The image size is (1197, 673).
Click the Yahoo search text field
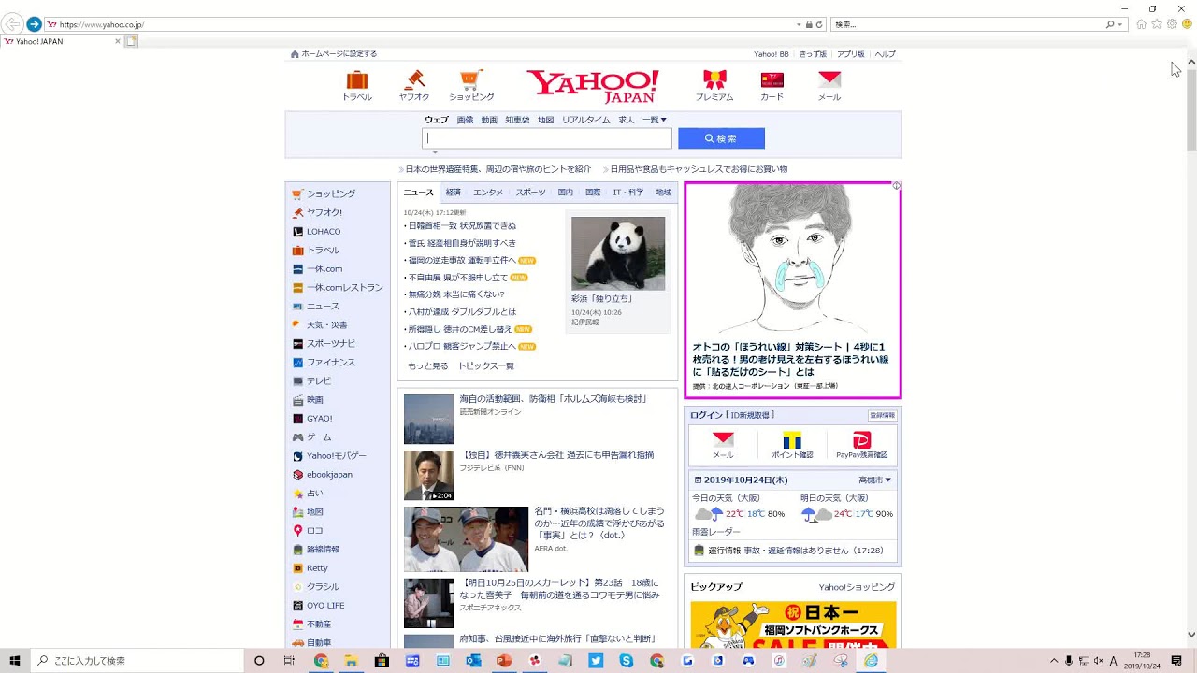pos(546,138)
